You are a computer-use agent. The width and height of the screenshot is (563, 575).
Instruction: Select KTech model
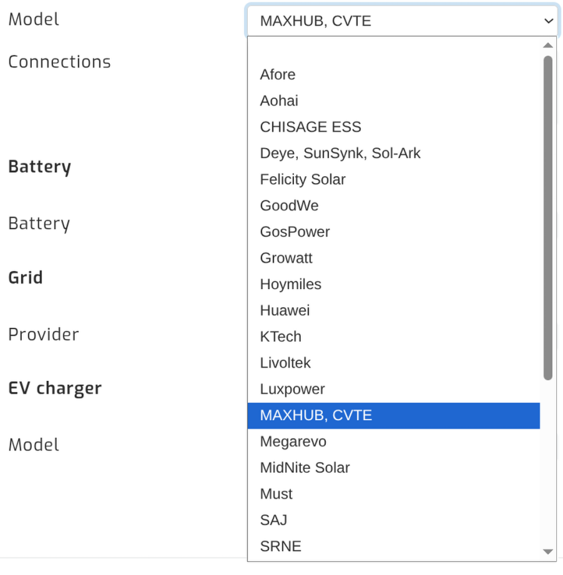coord(394,337)
